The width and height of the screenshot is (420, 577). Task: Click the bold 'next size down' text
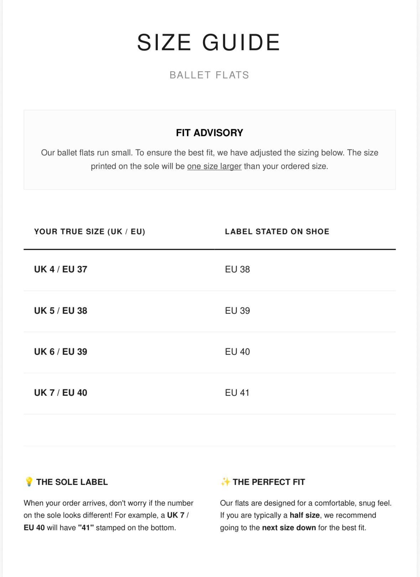click(289, 528)
